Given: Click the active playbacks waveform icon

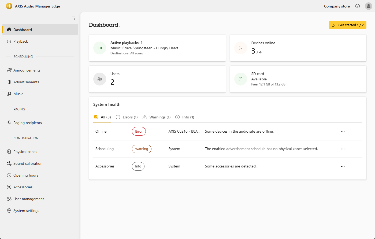Looking at the screenshot, I should pos(100,48).
